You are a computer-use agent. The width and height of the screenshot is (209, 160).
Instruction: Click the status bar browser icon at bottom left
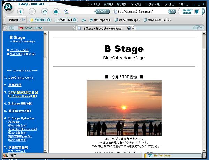(6, 155)
